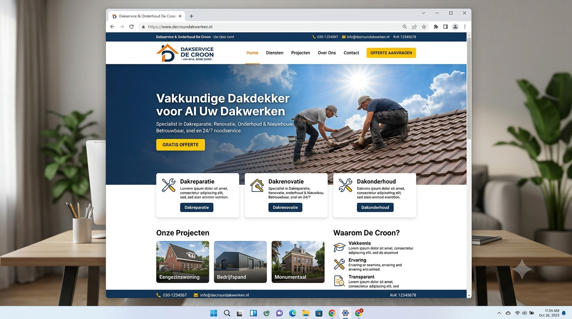Click the GRATIS OFFERTE hero button
572x319 pixels.
tap(180, 145)
